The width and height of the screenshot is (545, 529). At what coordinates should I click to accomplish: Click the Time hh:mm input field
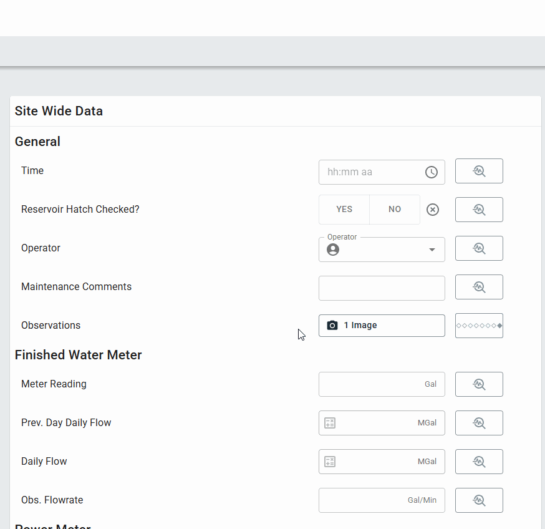[x=371, y=172]
